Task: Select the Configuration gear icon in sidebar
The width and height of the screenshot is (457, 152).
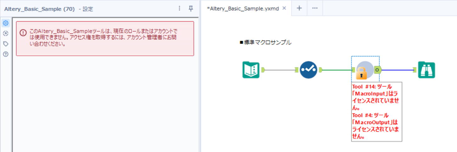Action: coord(5,23)
